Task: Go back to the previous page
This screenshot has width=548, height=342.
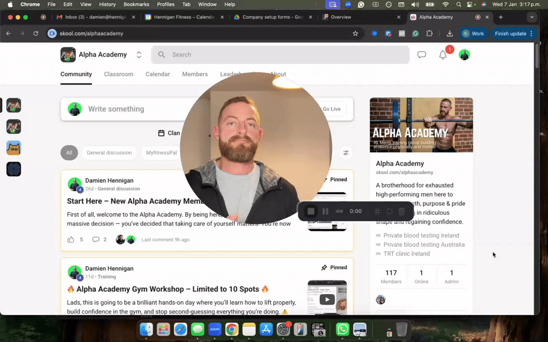Action: click(x=9, y=34)
